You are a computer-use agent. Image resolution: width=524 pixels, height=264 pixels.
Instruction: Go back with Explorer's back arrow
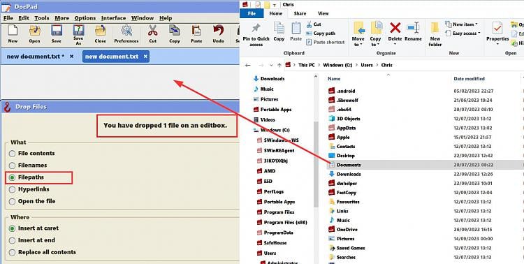coord(247,65)
